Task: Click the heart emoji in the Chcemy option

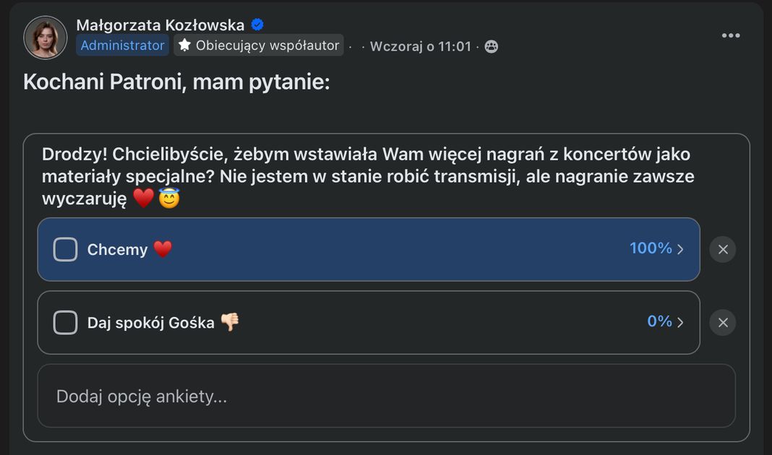Action: click(163, 250)
